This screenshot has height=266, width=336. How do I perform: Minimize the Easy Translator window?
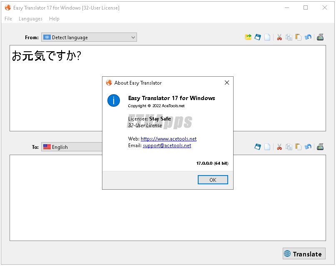tap(287, 8)
